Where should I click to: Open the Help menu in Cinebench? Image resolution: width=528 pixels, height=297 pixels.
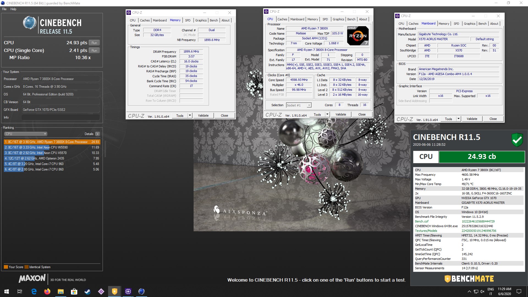[x=13, y=9]
